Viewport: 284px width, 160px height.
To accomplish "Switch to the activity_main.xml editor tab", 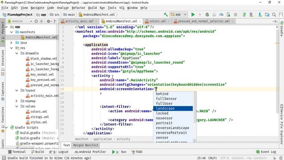I will 79,21.
